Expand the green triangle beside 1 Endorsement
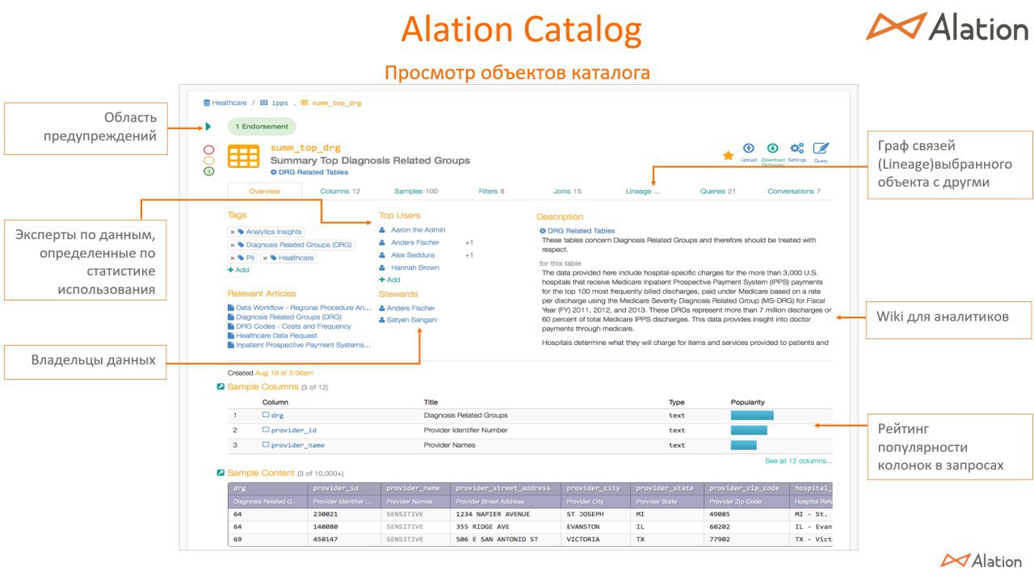1034x576 pixels. click(208, 127)
